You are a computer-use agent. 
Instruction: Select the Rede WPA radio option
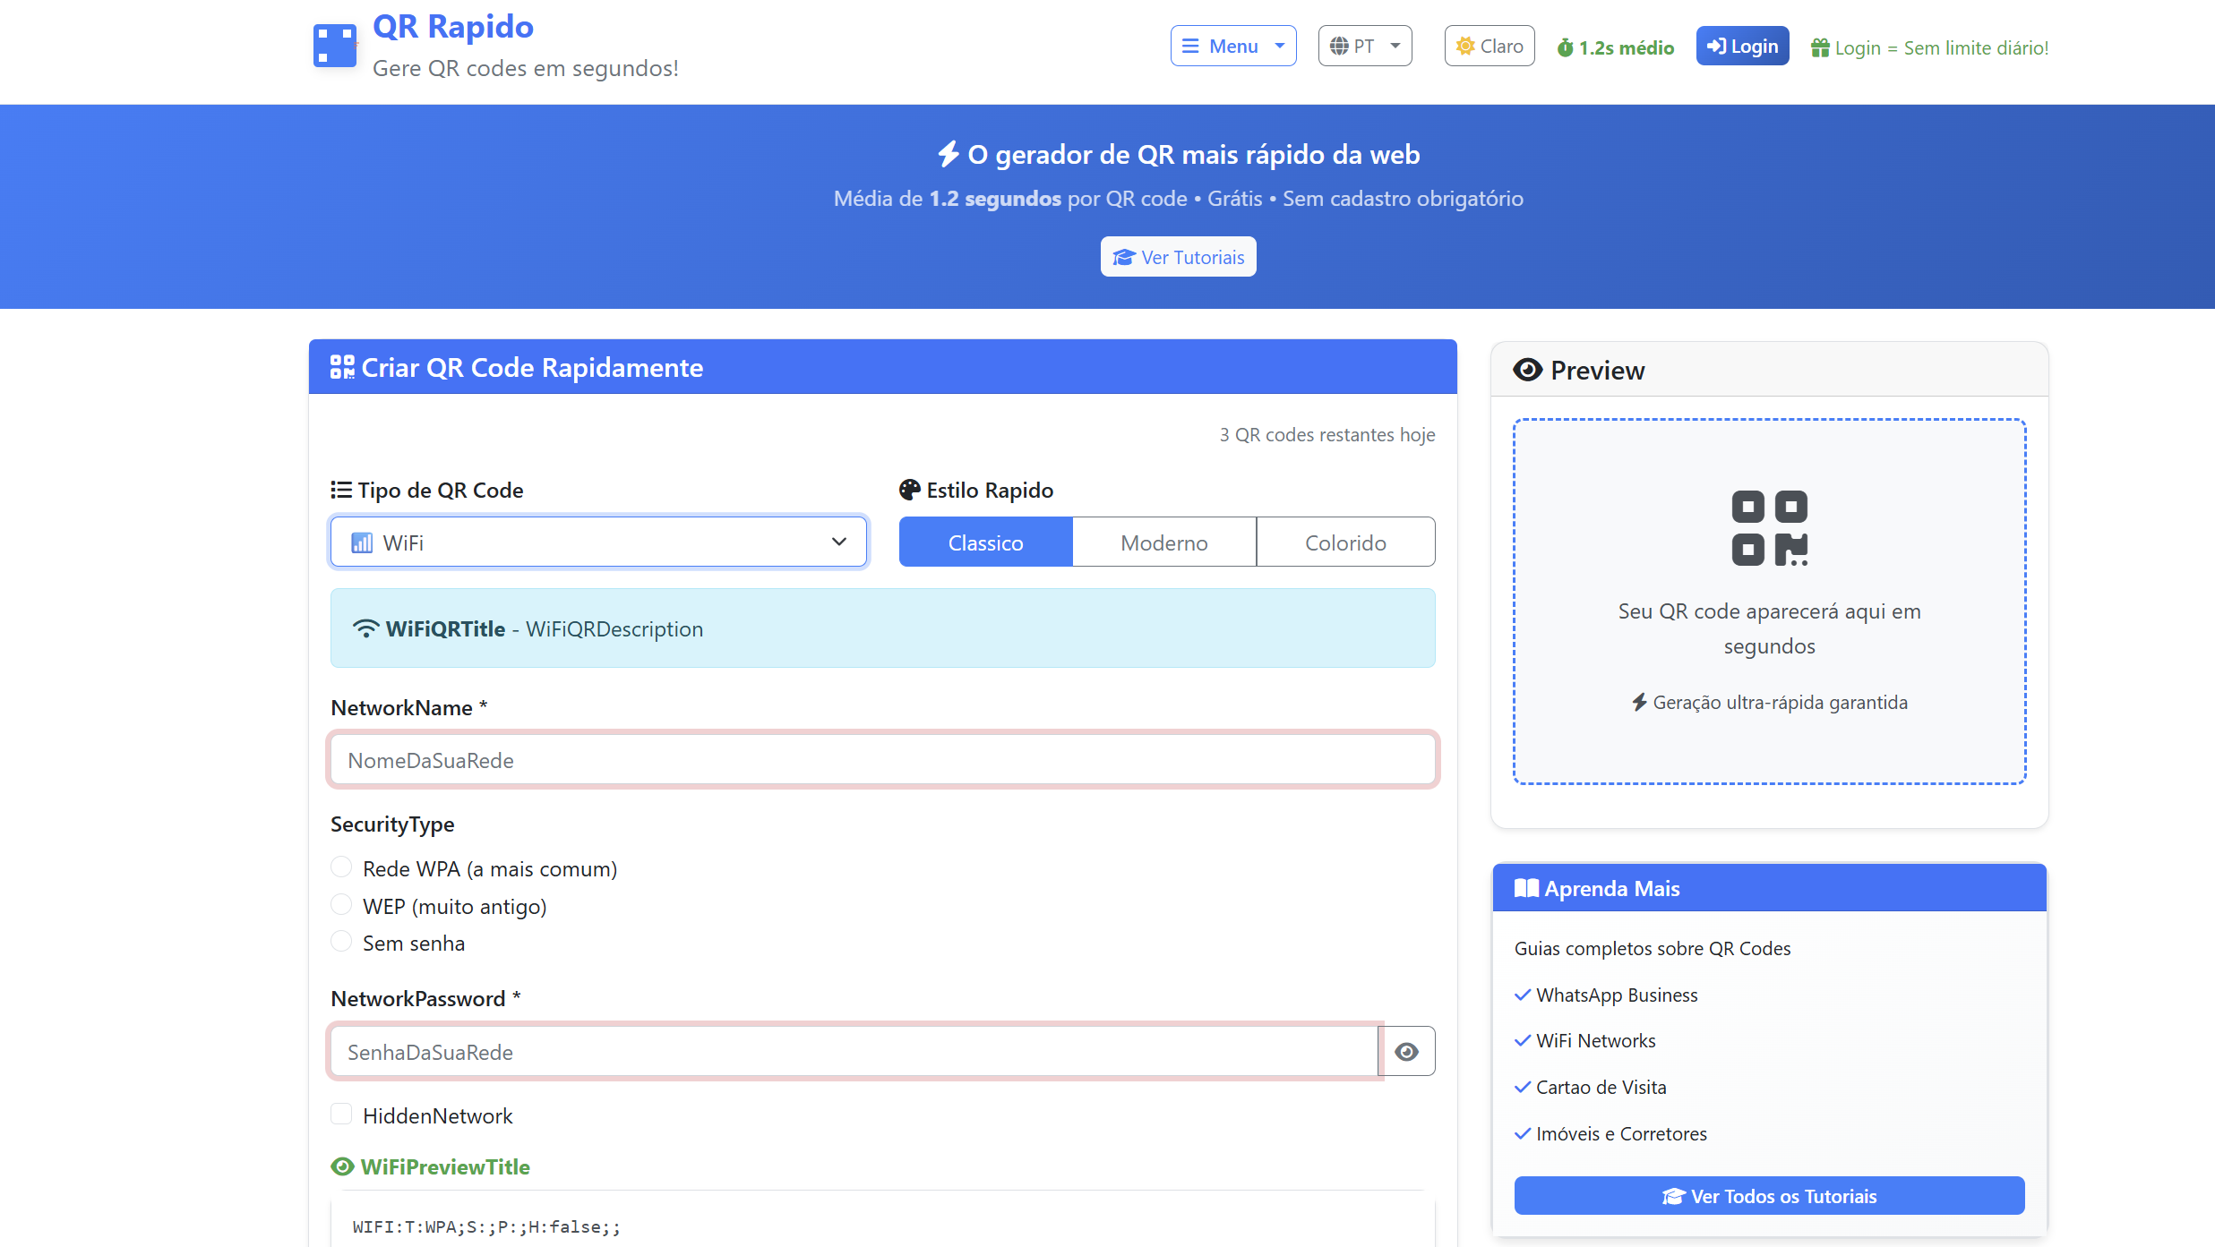341,867
